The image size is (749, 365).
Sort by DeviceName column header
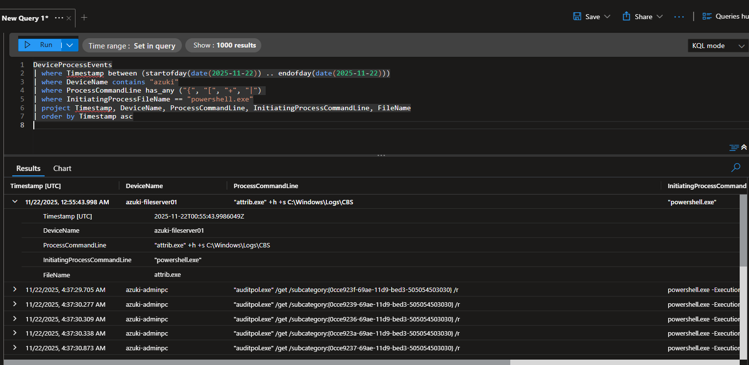click(x=144, y=186)
